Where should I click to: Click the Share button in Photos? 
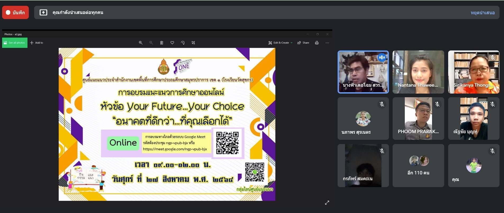point(303,43)
